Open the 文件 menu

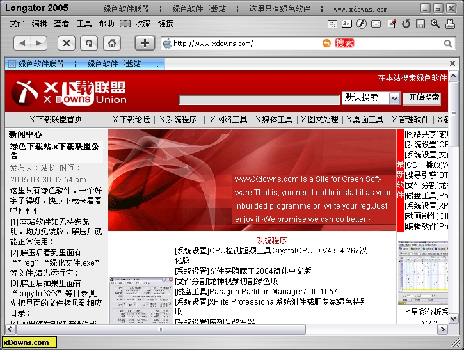coord(17,24)
